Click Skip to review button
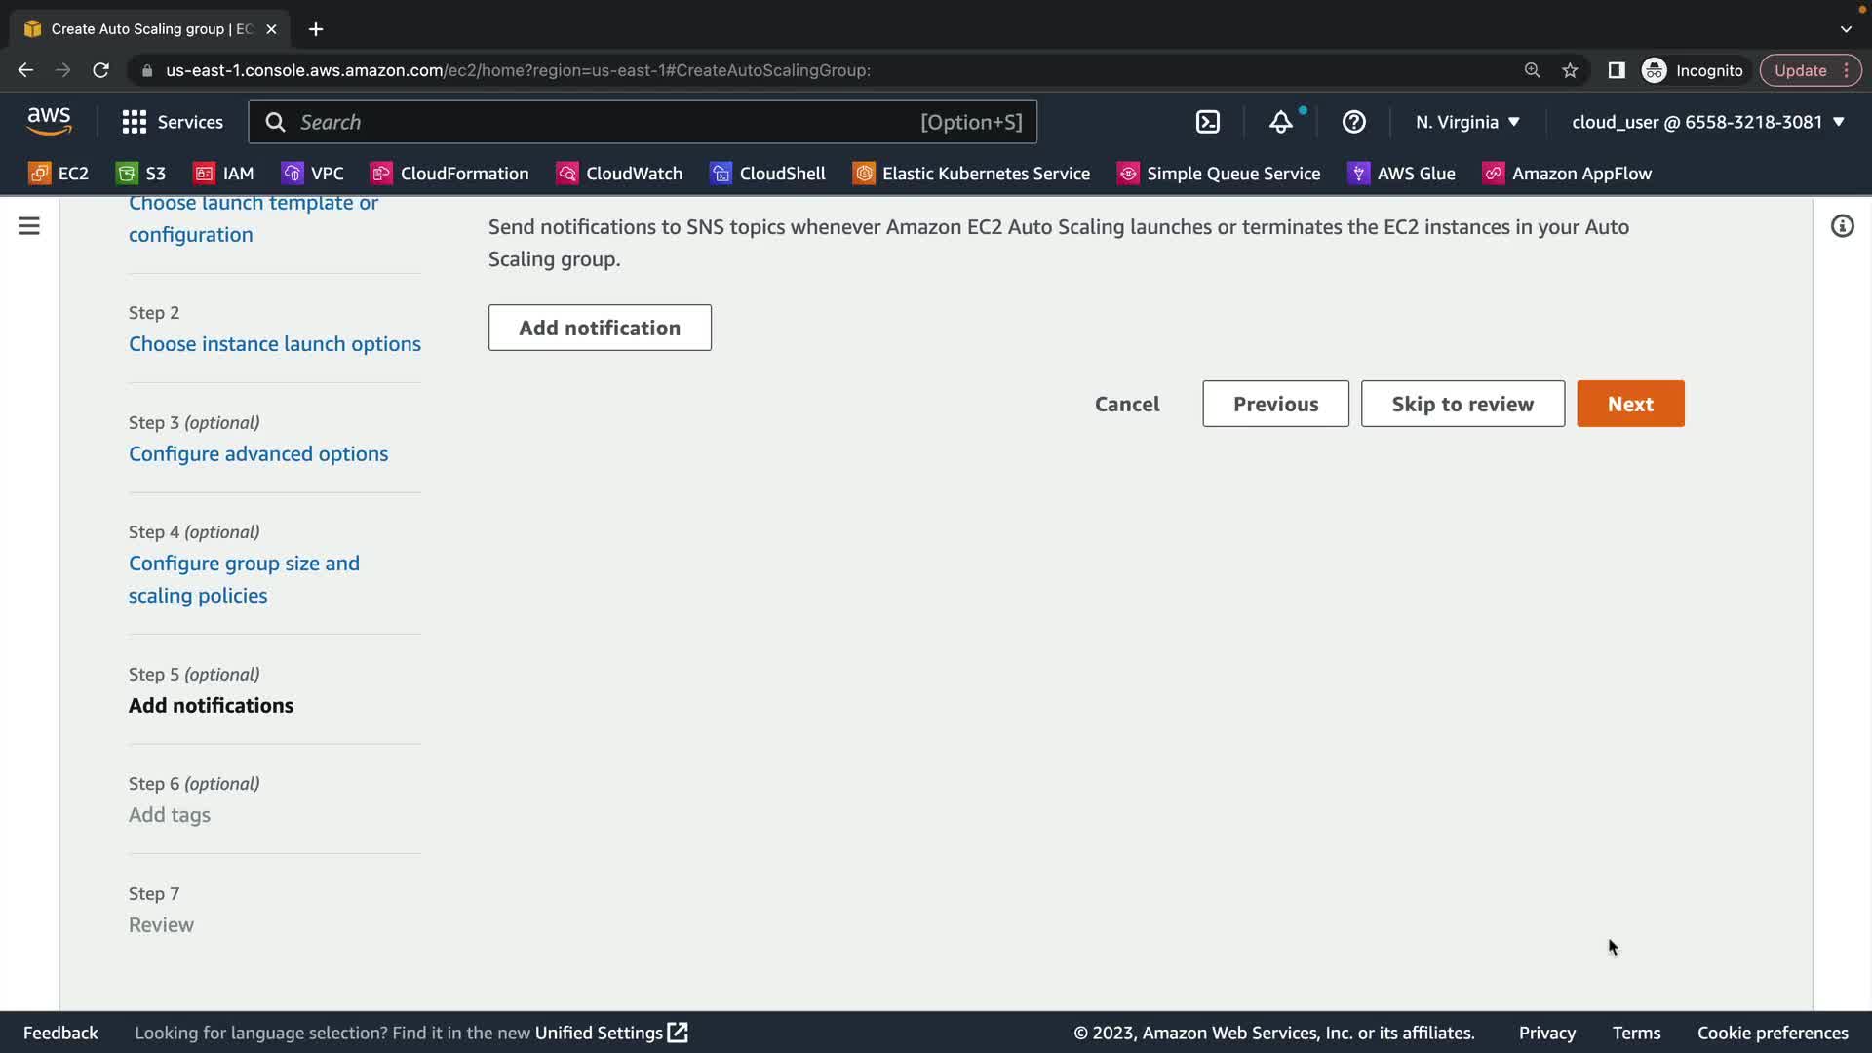The image size is (1872, 1053). tap(1462, 404)
